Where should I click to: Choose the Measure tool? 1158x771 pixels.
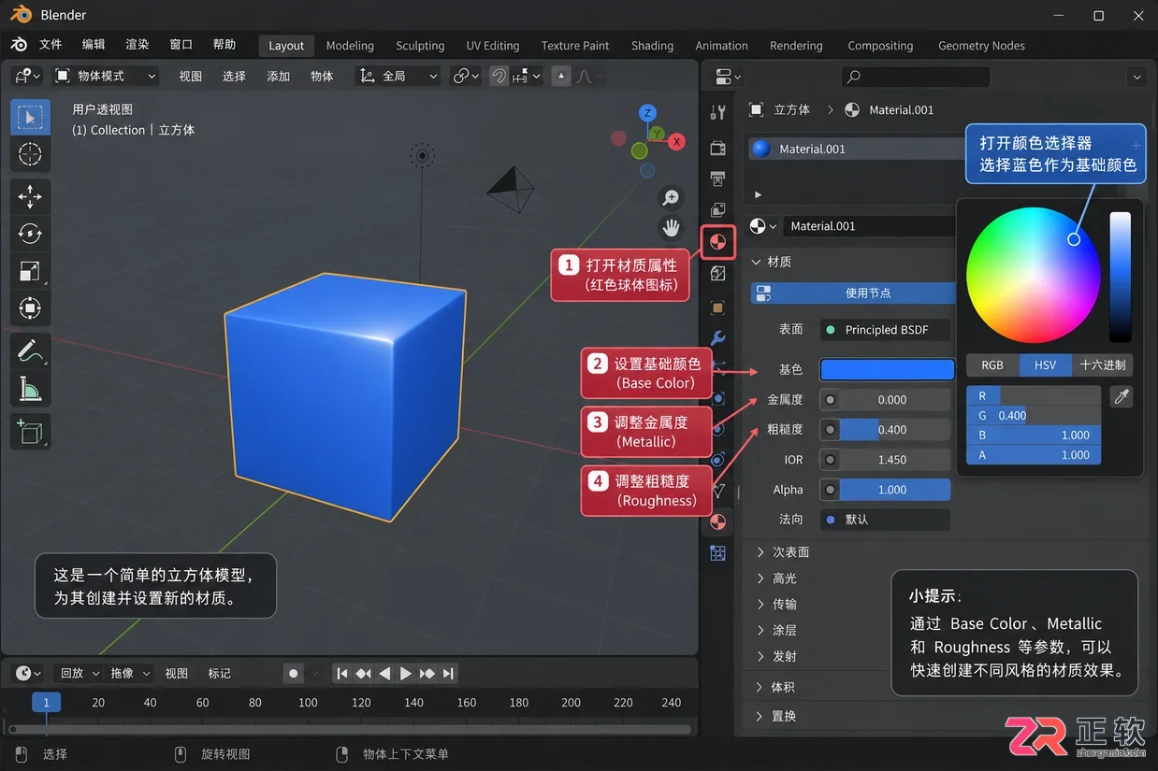[30, 389]
